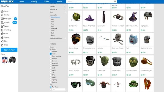
Task: Click the Friends request count badge
Action: [15, 22]
